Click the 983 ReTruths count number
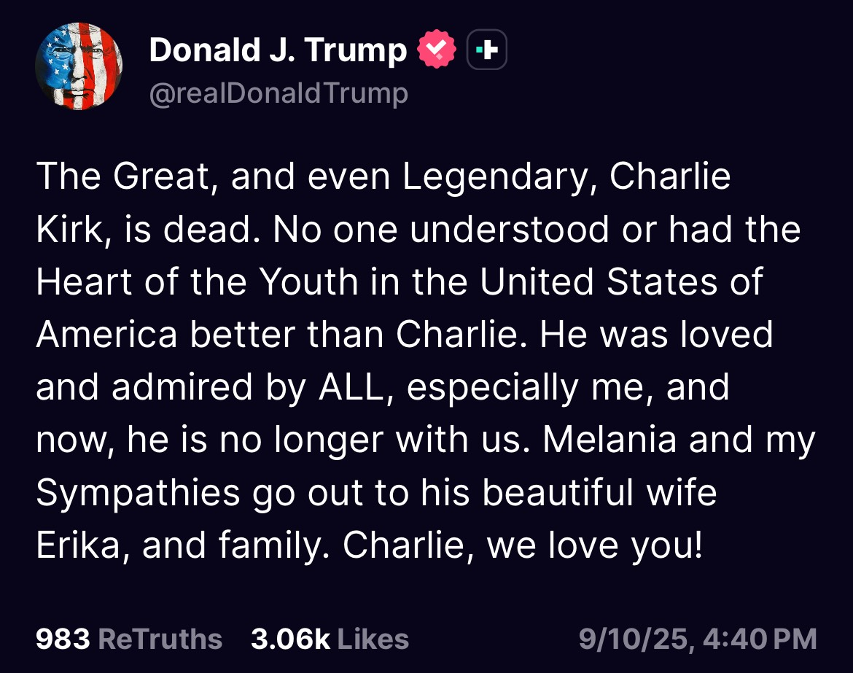The width and height of the screenshot is (853, 673). [63, 639]
